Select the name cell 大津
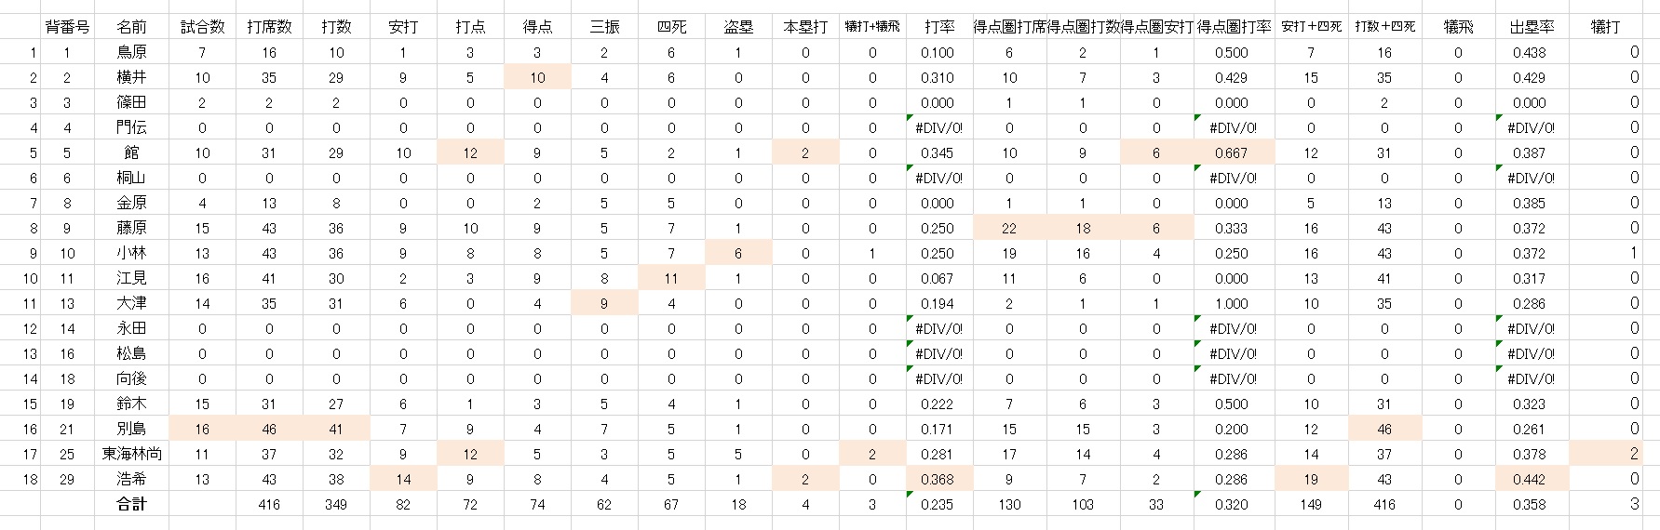Screen dimensions: 1660x530 point(131,303)
